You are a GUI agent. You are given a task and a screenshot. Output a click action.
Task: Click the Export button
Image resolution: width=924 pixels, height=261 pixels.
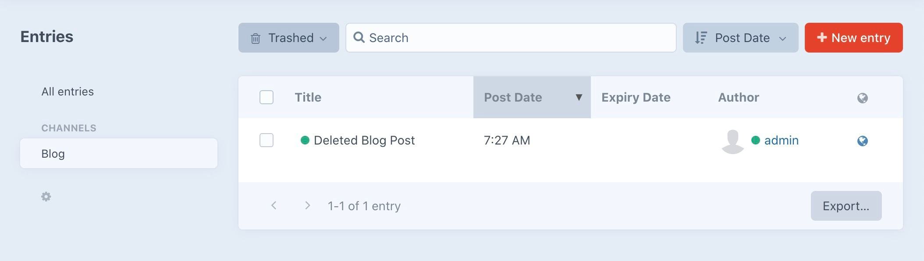click(846, 205)
